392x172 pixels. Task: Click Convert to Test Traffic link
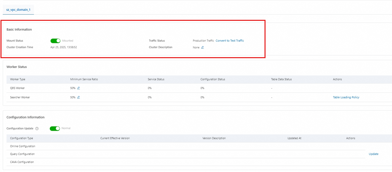pos(230,41)
